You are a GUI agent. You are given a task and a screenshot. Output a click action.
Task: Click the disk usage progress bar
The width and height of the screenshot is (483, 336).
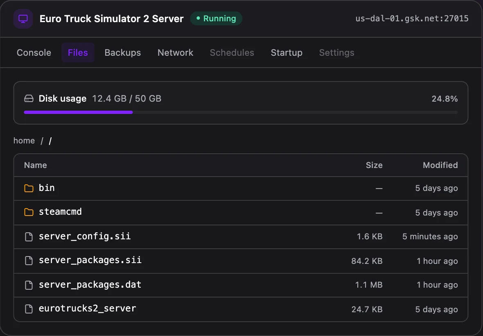click(241, 113)
